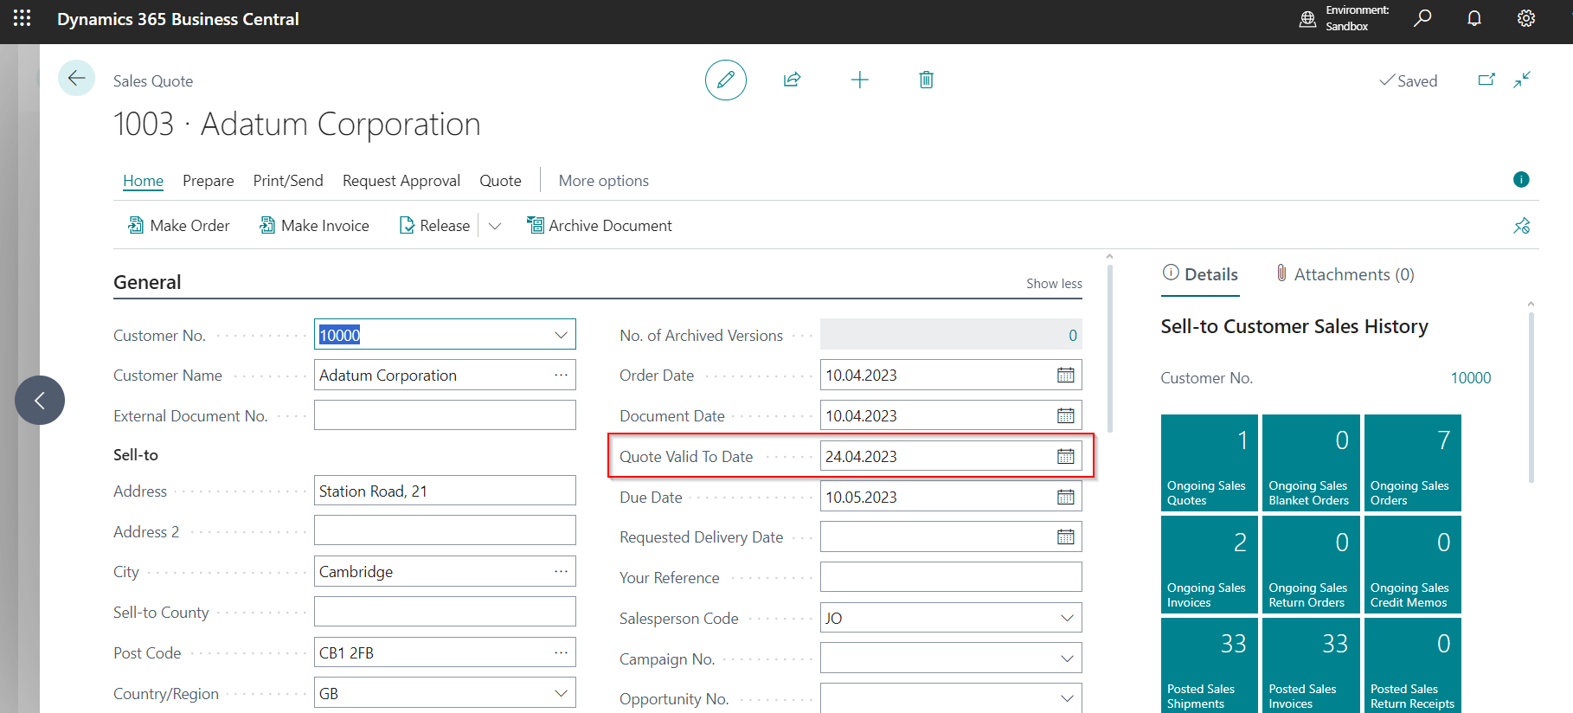
Task: Collapse the page with the diagonal arrows icon
Action: click(x=1522, y=80)
